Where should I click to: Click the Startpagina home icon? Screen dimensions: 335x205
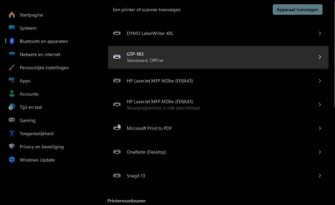(x=12, y=15)
